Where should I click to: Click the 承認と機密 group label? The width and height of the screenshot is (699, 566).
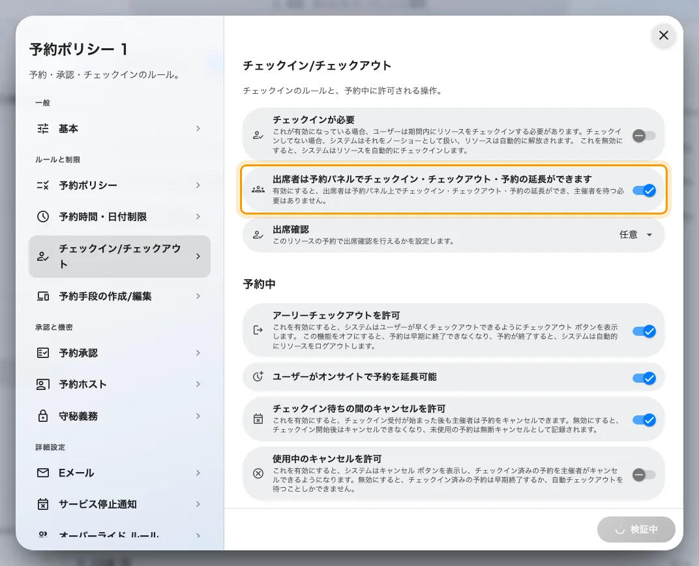pyautogui.click(x=54, y=327)
